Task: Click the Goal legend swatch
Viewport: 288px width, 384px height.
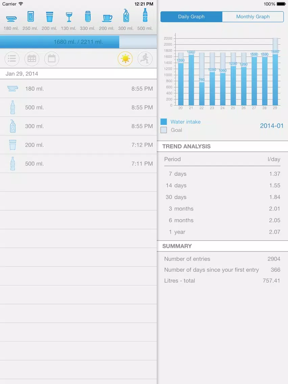Action: click(x=164, y=130)
